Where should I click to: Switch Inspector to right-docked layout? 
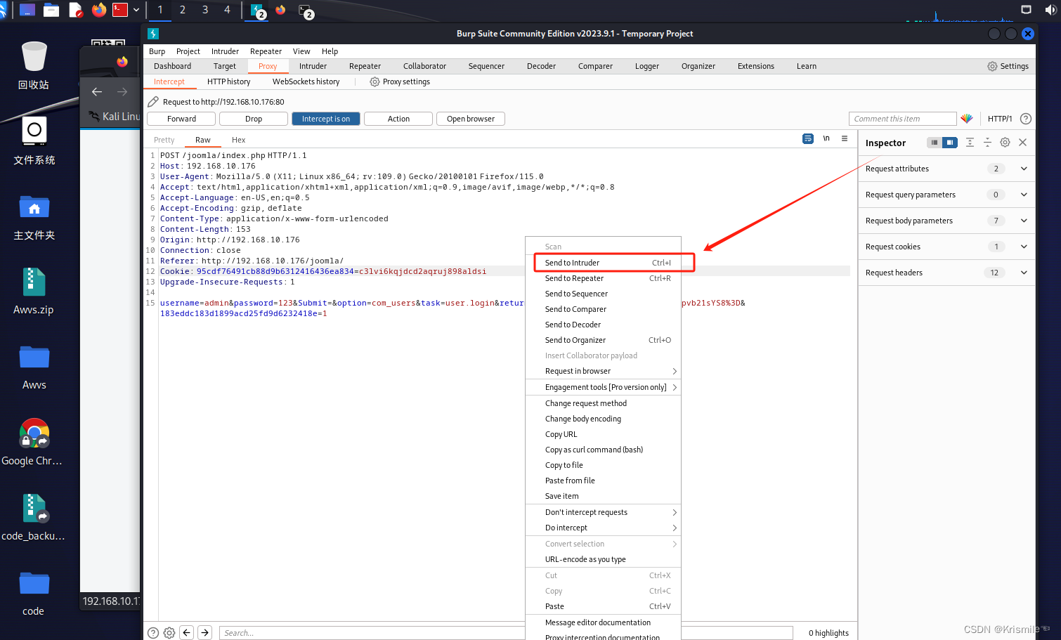coord(950,143)
